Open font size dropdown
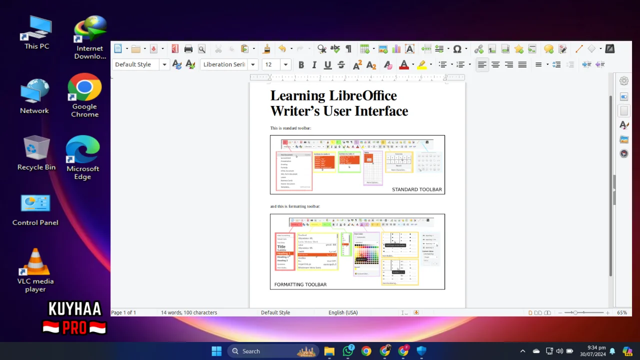Screen dimensions: 640x360 coord(285,64)
